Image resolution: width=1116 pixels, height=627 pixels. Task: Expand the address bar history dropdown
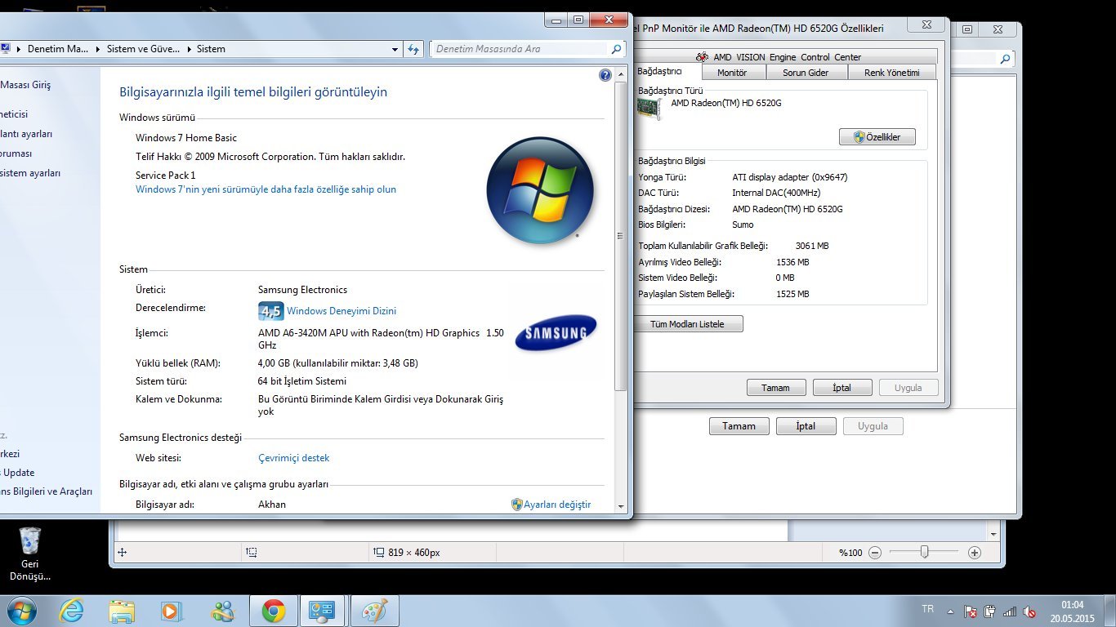coord(395,49)
